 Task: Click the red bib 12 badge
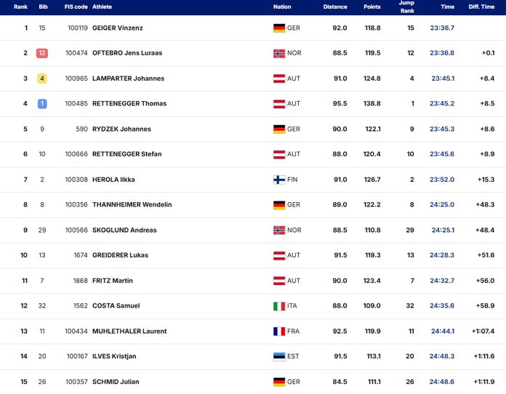click(x=42, y=53)
